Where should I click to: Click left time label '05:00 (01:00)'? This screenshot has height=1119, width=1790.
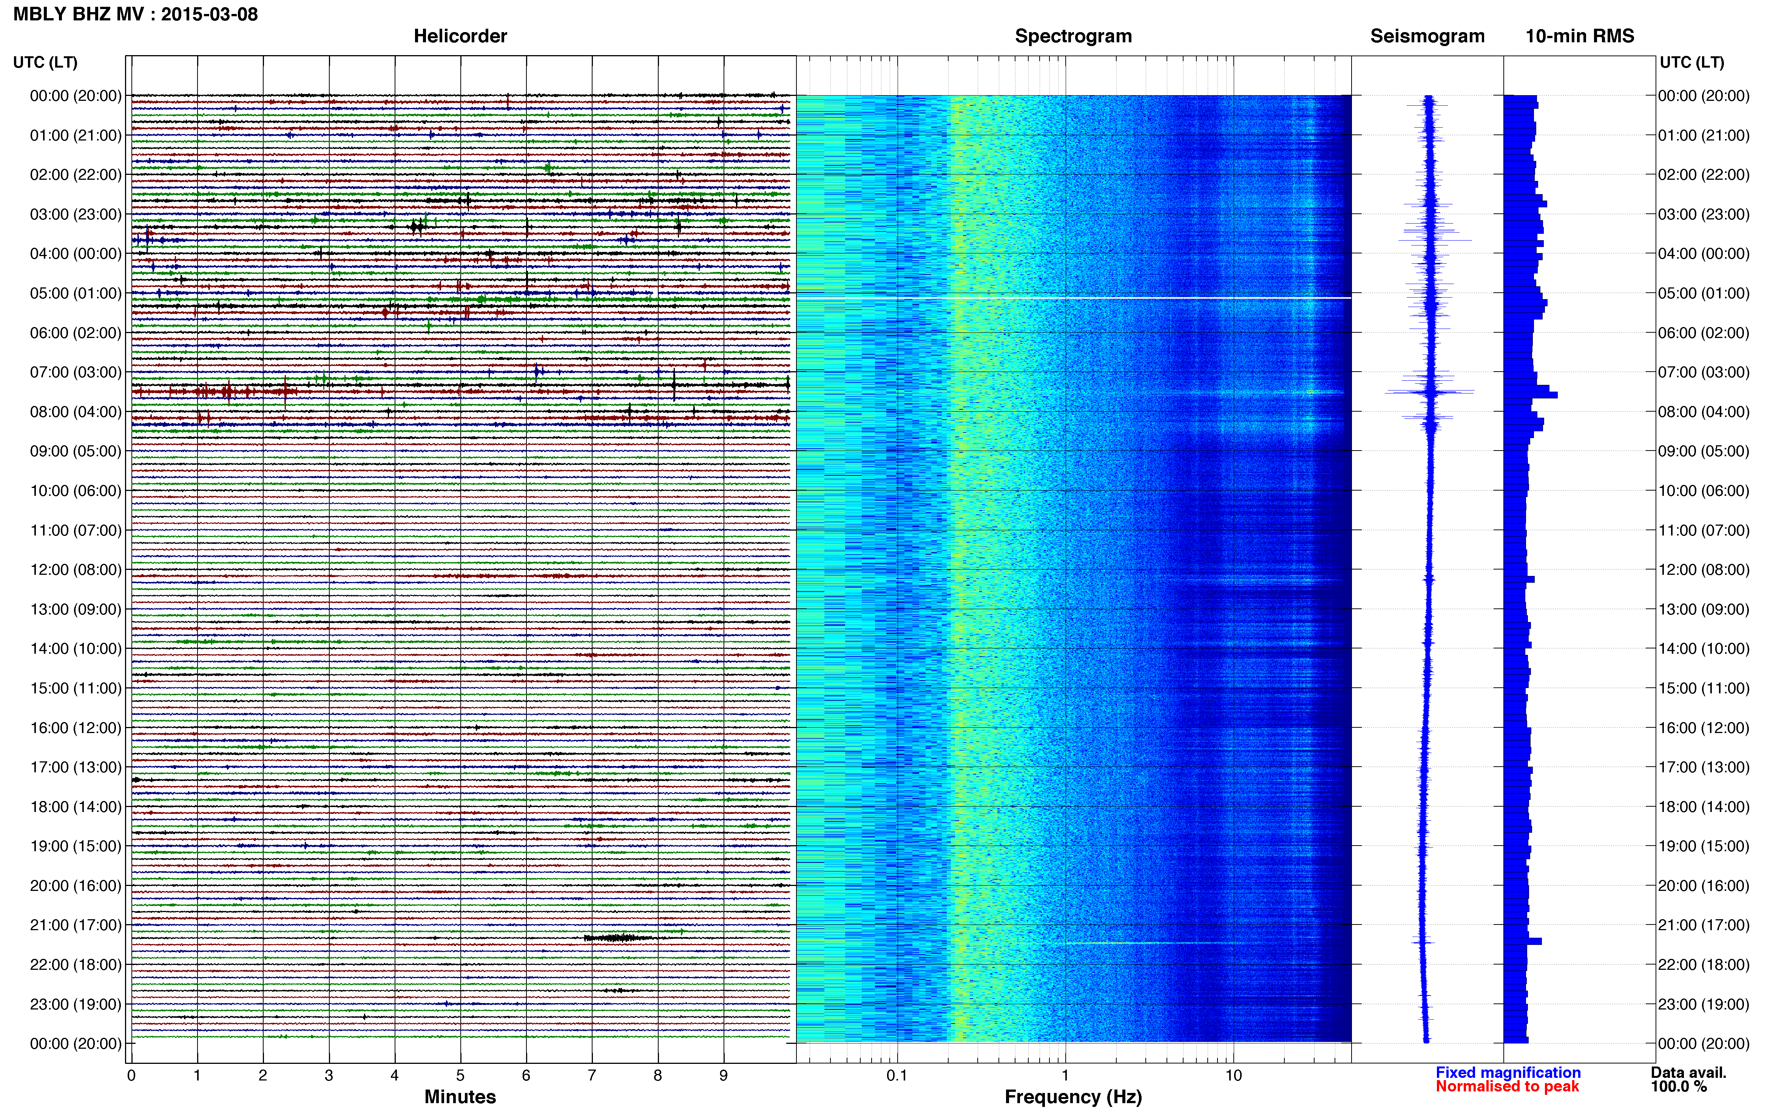(x=76, y=293)
